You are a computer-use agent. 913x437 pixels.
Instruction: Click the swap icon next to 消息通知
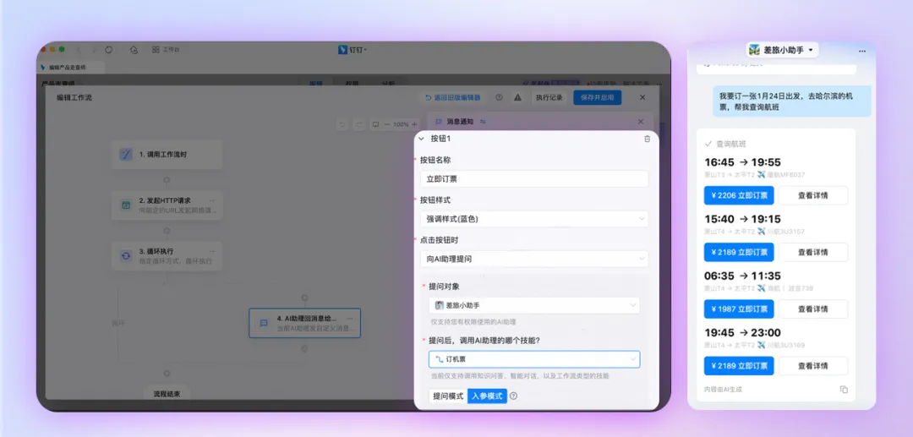483,122
